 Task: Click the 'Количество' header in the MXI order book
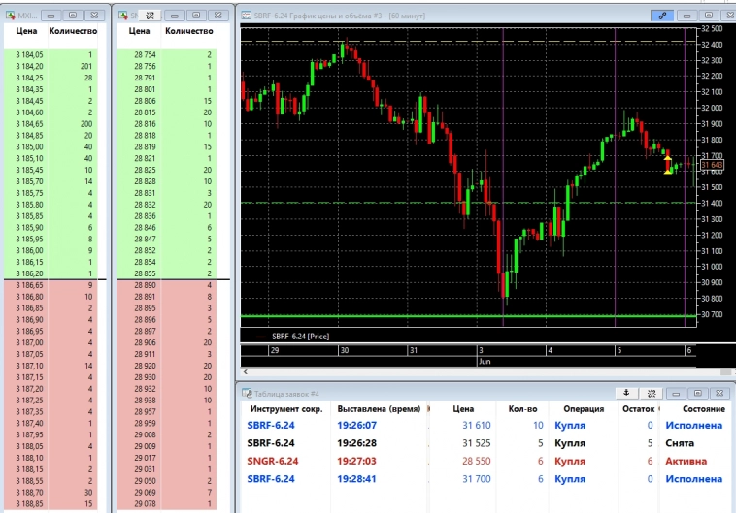click(x=73, y=31)
